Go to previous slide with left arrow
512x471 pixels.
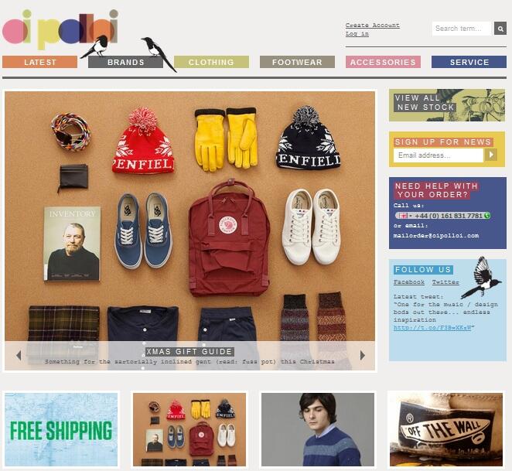(x=19, y=355)
